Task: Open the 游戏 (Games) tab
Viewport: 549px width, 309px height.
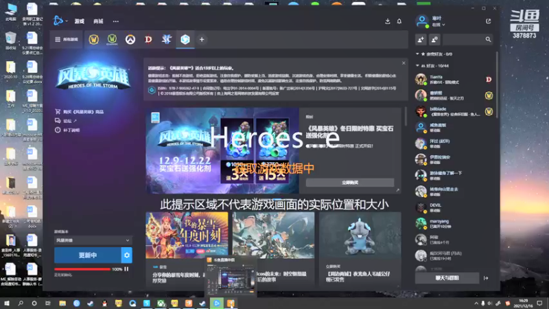Action: point(80,21)
